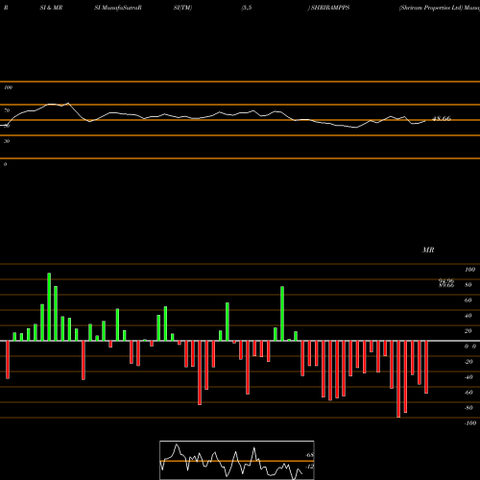Screen dimensions: 480x480
Task: Click the RSI line peak near 70 level
Action: click(x=68, y=104)
